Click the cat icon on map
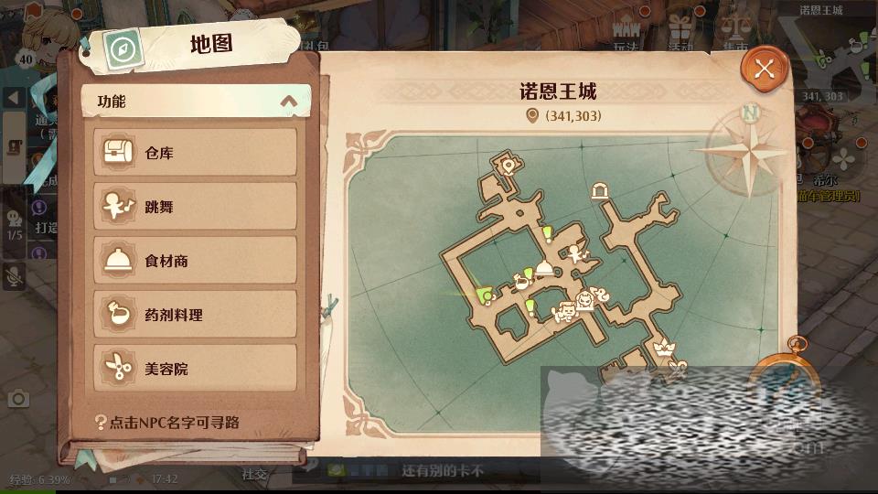The height and width of the screenshot is (494, 878). click(x=564, y=311)
